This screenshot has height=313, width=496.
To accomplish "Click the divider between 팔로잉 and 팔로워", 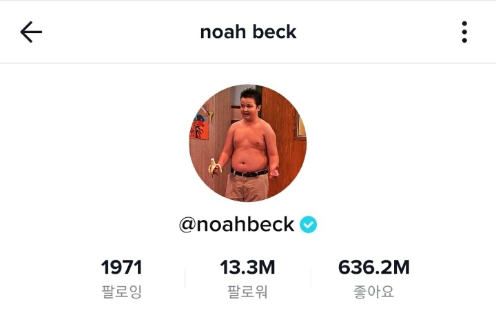I will (x=185, y=279).
